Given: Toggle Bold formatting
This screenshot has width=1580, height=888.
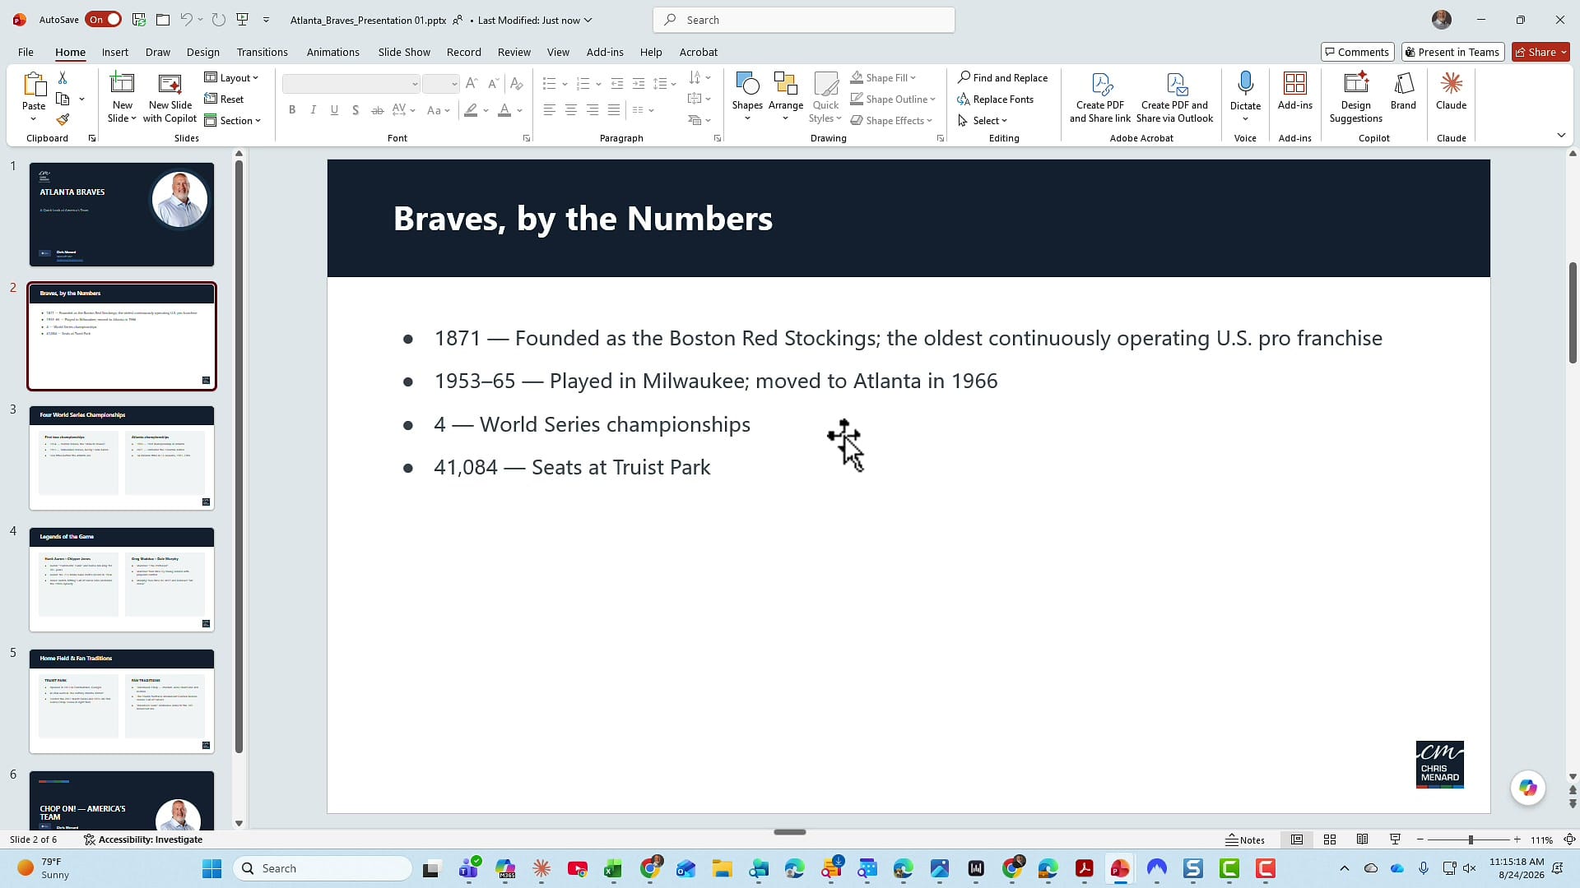Looking at the screenshot, I should click(x=291, y=110).
